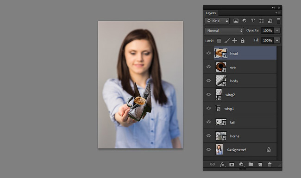Image resolution: width=301 pixels, height=178 pixels.
Task: Switch layer filtering on or off
Action: coord(278,20)
